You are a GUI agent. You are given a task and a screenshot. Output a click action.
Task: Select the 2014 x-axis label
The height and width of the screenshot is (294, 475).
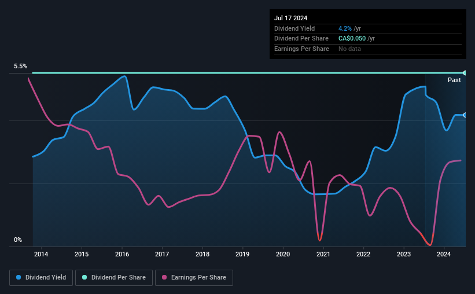pos(41,254)
